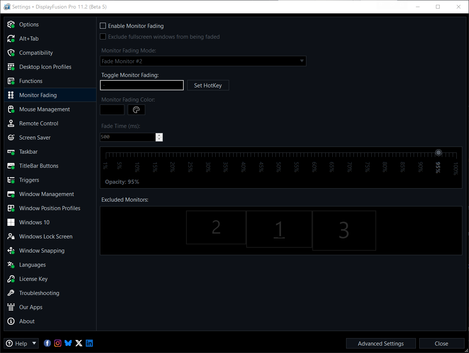This screenshot has width=469, height=353.
Task: Click the Windows 10 logo icon
Action: (x=11, y=222)
